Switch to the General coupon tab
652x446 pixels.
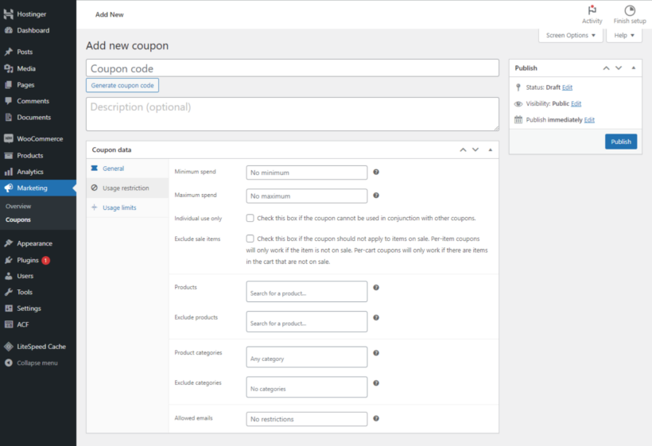point(113,169)
